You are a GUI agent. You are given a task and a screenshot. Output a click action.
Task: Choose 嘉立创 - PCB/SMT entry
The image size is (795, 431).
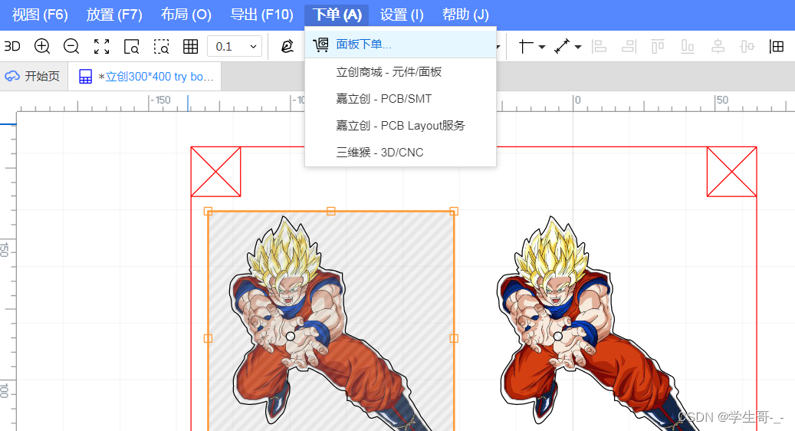[x=400, y=99]
